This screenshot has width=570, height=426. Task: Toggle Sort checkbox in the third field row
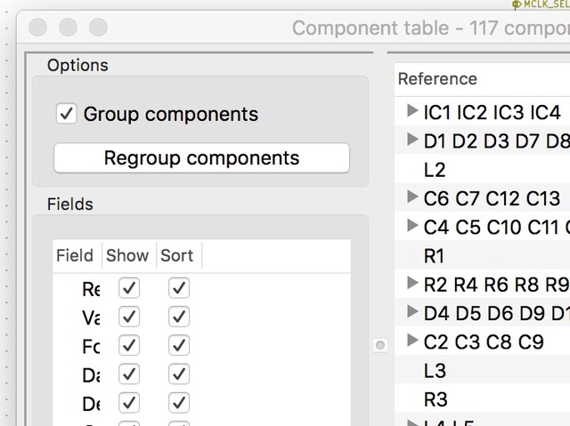[179, 346]
